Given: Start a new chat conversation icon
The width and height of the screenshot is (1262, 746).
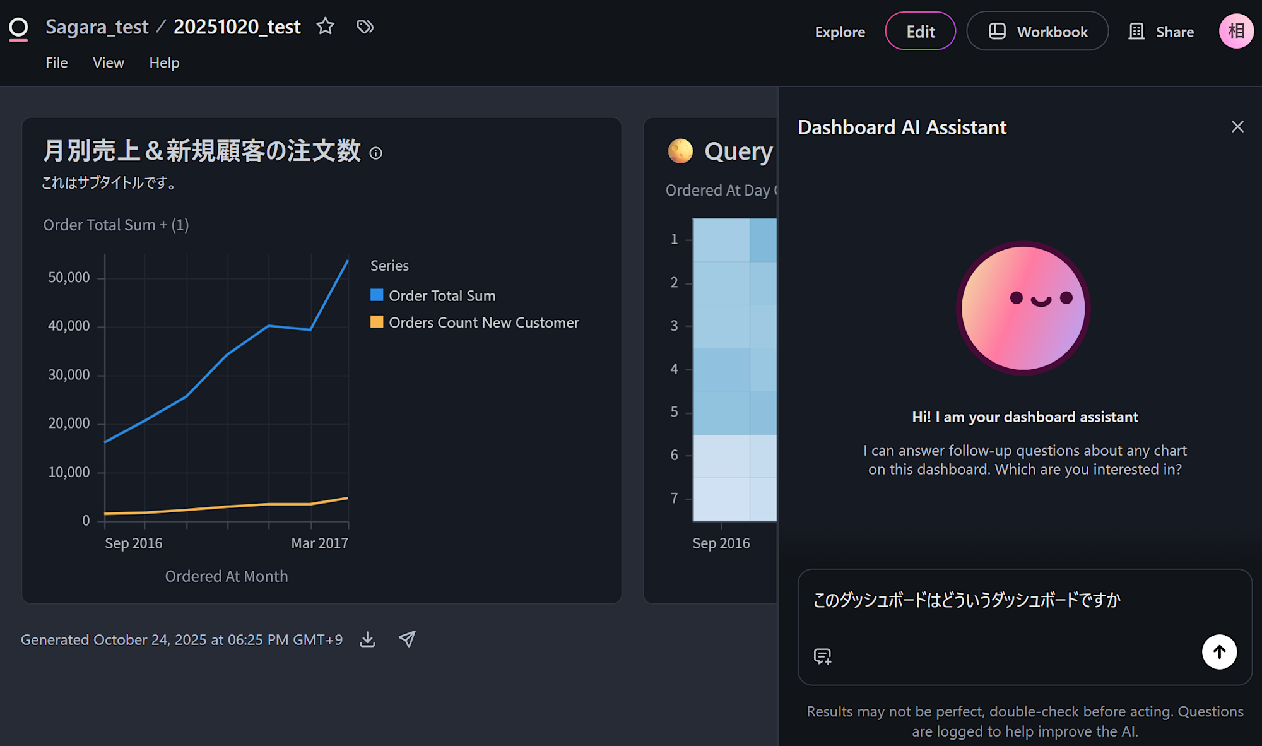Looking at the screenshot, I should [822, 656].
